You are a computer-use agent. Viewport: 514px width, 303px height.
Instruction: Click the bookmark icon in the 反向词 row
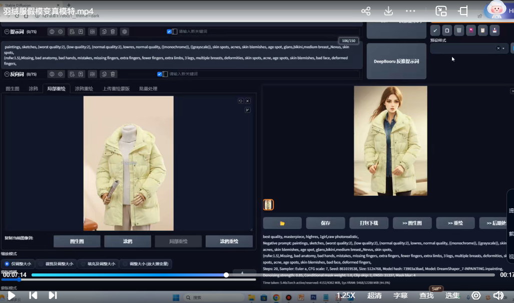[x=80, y=74]
